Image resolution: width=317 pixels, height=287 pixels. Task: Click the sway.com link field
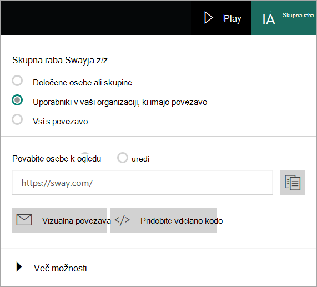[x=142, y=183]
